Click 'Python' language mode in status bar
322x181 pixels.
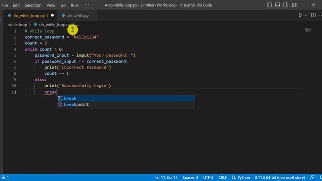coord(244,177)
